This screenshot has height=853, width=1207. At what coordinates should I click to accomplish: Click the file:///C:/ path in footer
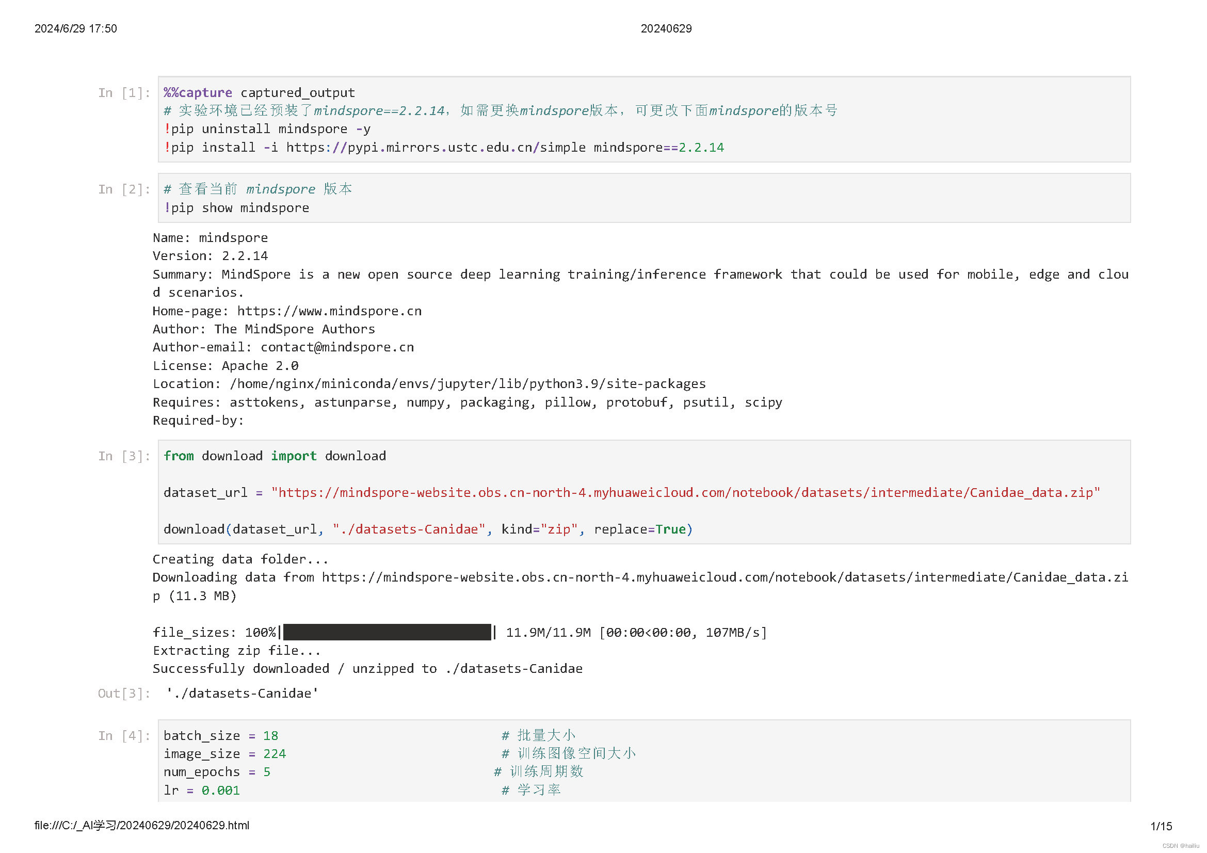pyautogui.click(x=142, y=826)
